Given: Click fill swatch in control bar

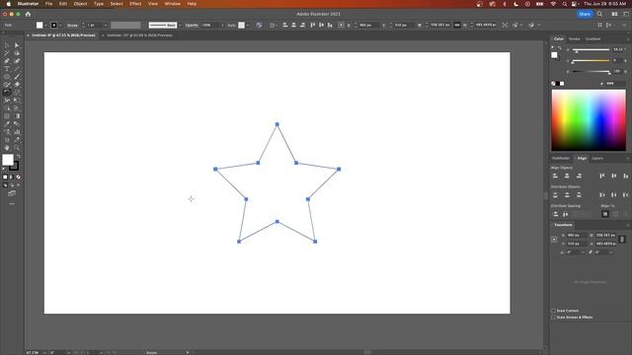Looking at the screenshot, I should tap(39, 25).
